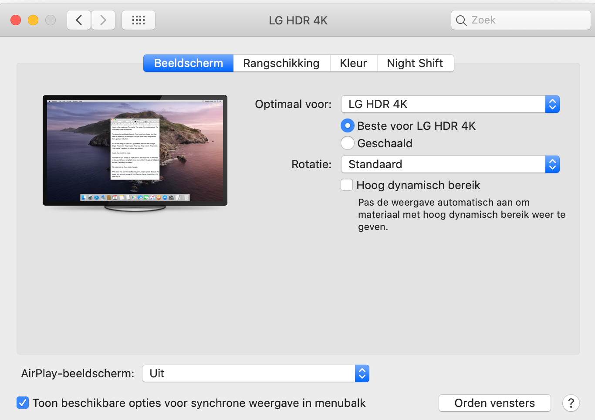Image resolution: width=595 pixels, height=420 pixels.
Task: Close the LG HDR 4K window
Action: (x=16, y=20)
